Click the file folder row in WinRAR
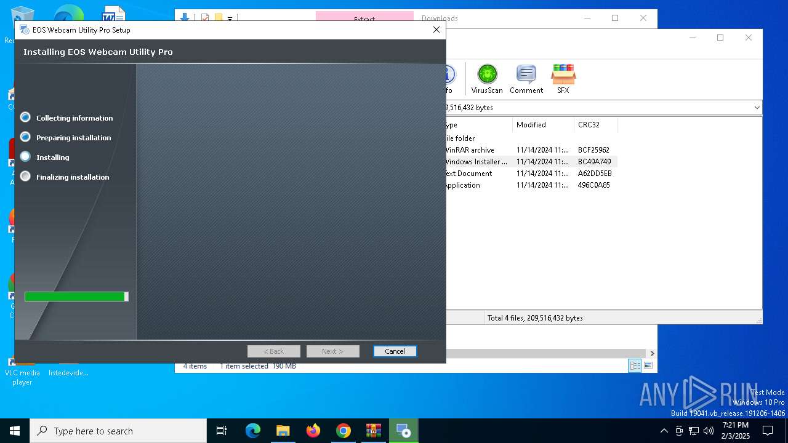788x443 pixels. [x=531, y=138]
